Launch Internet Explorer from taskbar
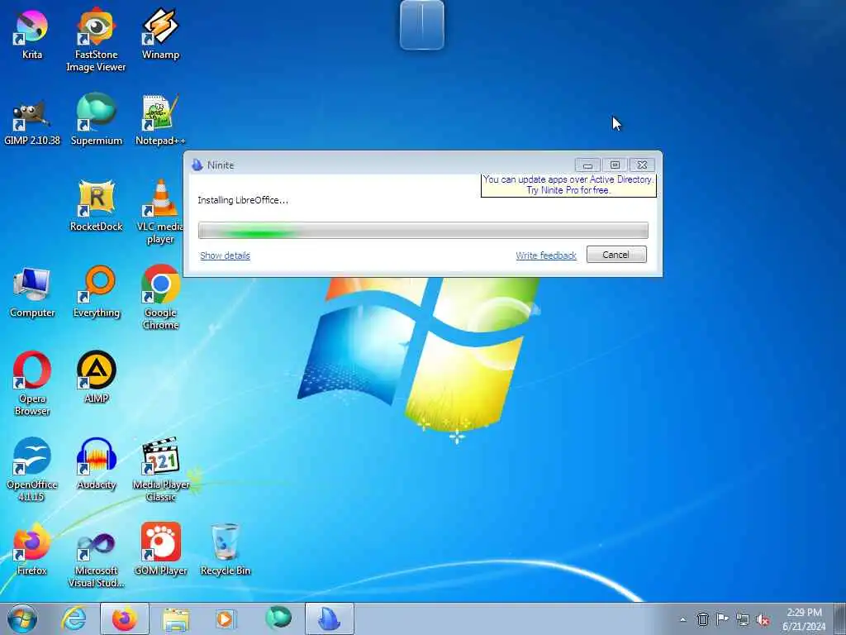Screen dimensions: 846x635 [x=74, y=618]
